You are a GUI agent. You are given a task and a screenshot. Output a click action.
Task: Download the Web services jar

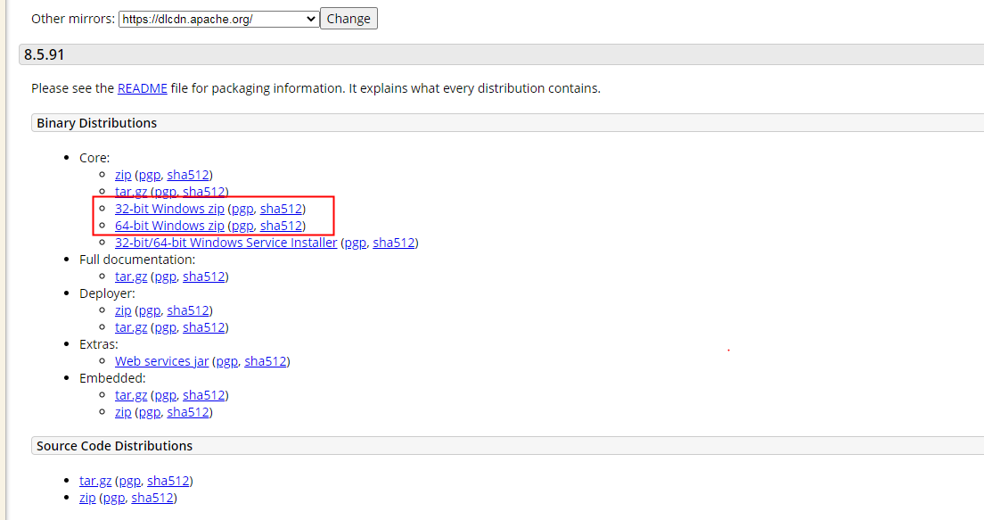pos(161,361)
